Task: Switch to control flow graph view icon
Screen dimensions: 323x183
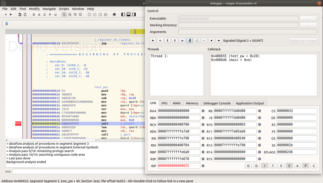Action: pos(70,15)
